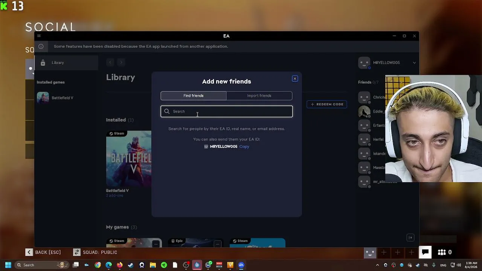Image resolution: width=482 pixels, height=271 pixels.
Task: Click the "Friends" panel heading
Action: pyautogui.click(x=365, y=82)
